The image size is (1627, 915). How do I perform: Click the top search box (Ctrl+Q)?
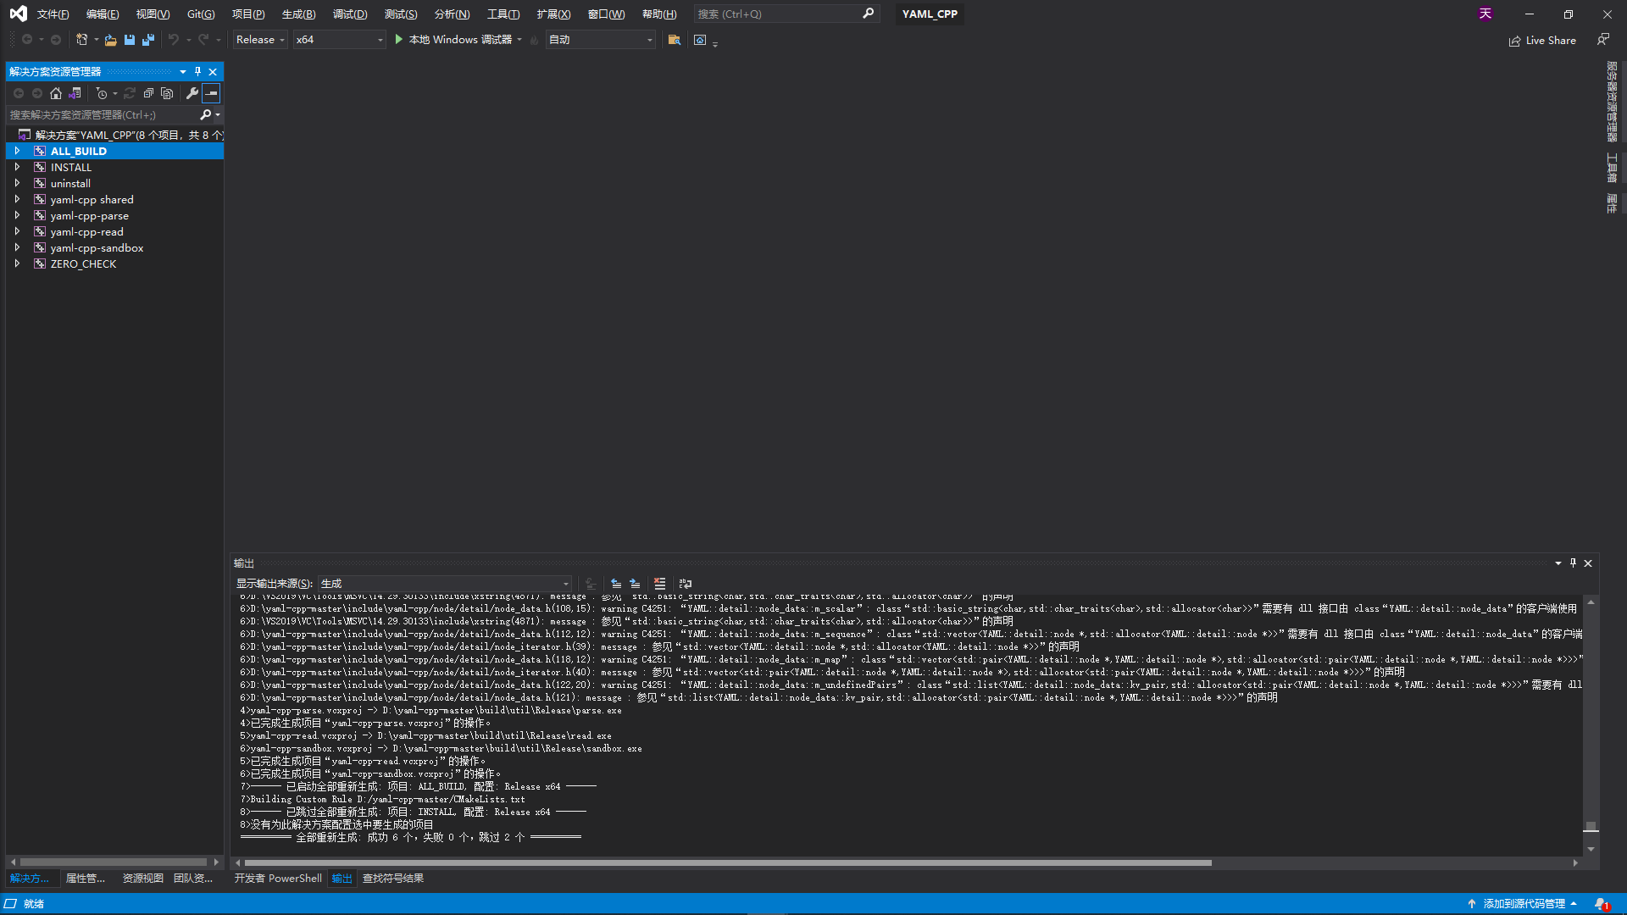point(778,14)
